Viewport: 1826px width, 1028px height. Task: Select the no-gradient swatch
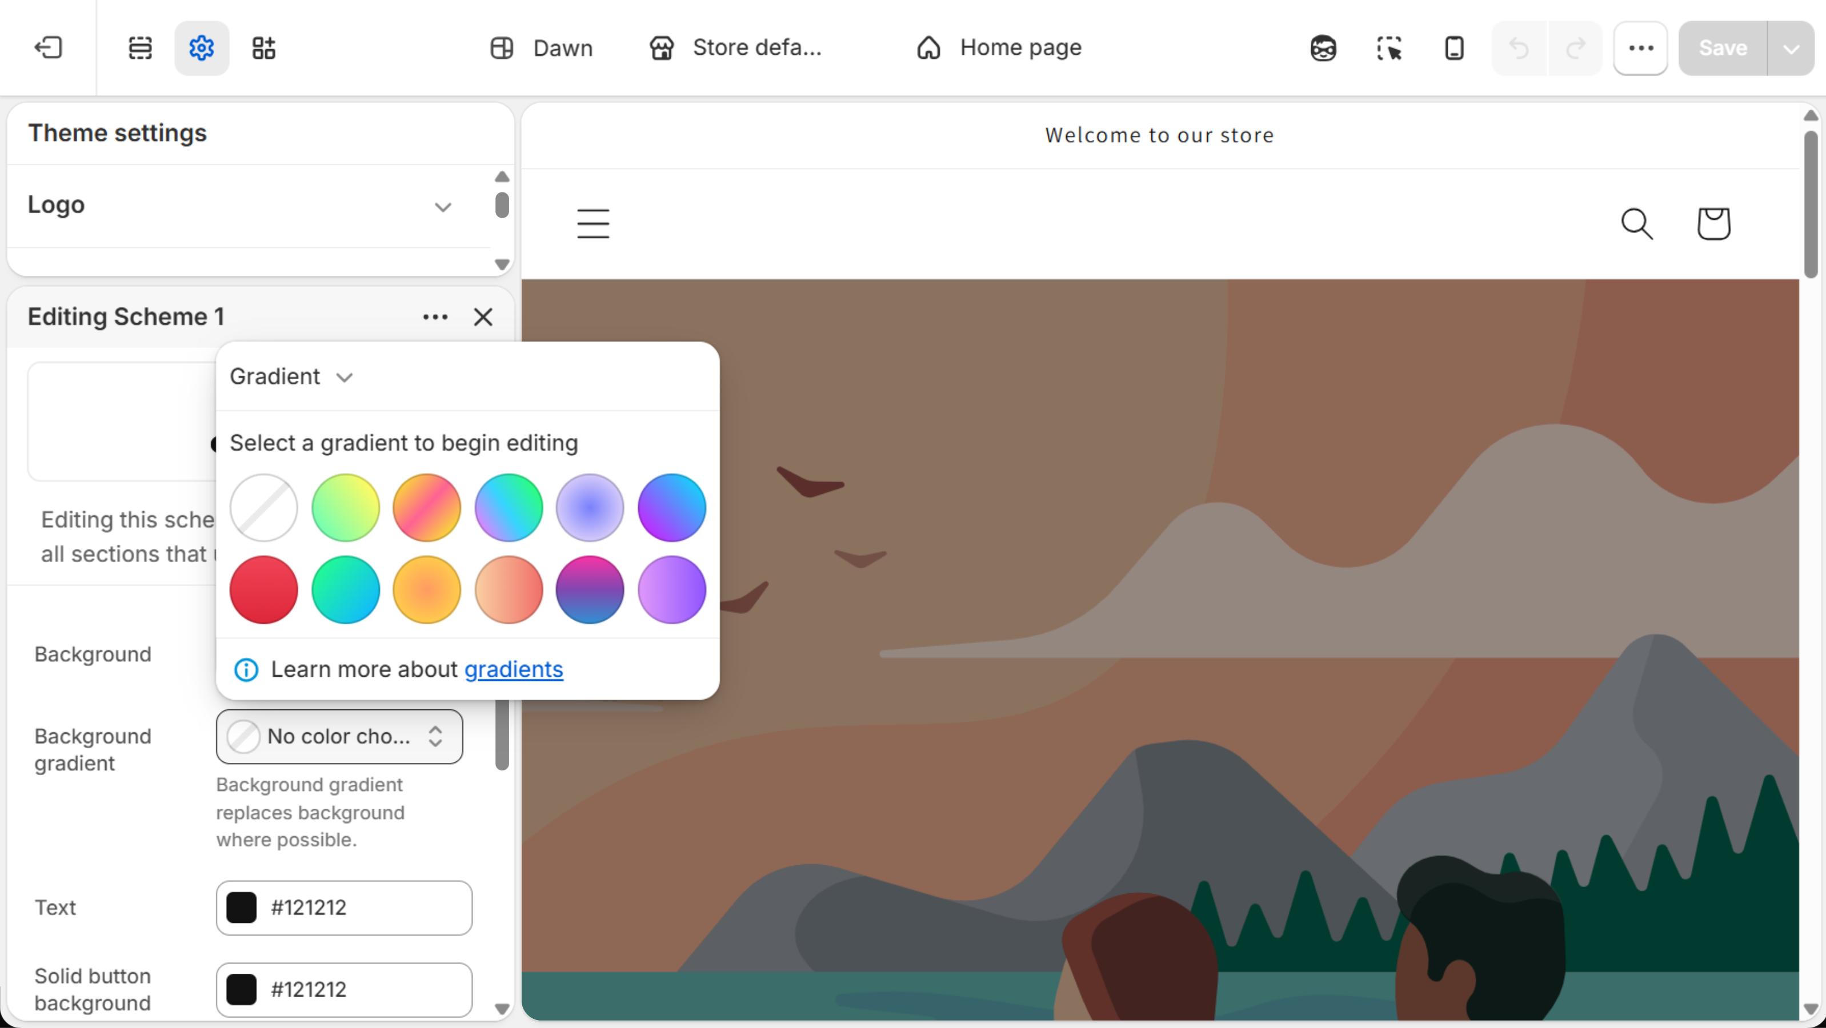point(264,507)
